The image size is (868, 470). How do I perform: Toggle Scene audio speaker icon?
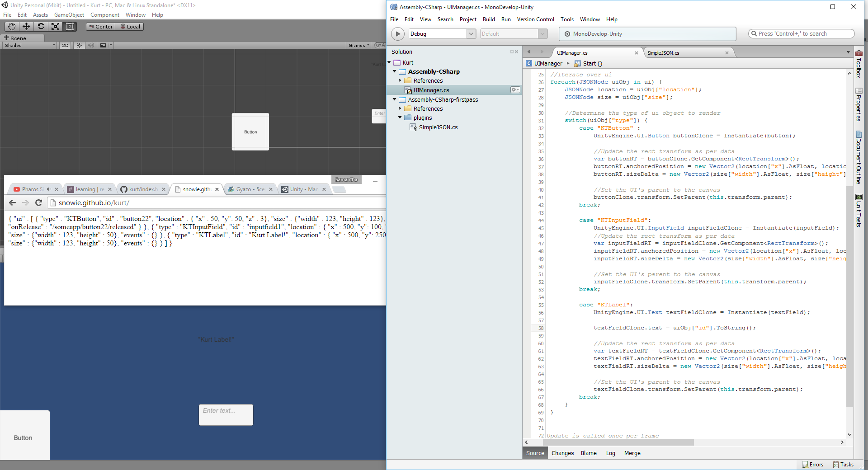(91, 45)
